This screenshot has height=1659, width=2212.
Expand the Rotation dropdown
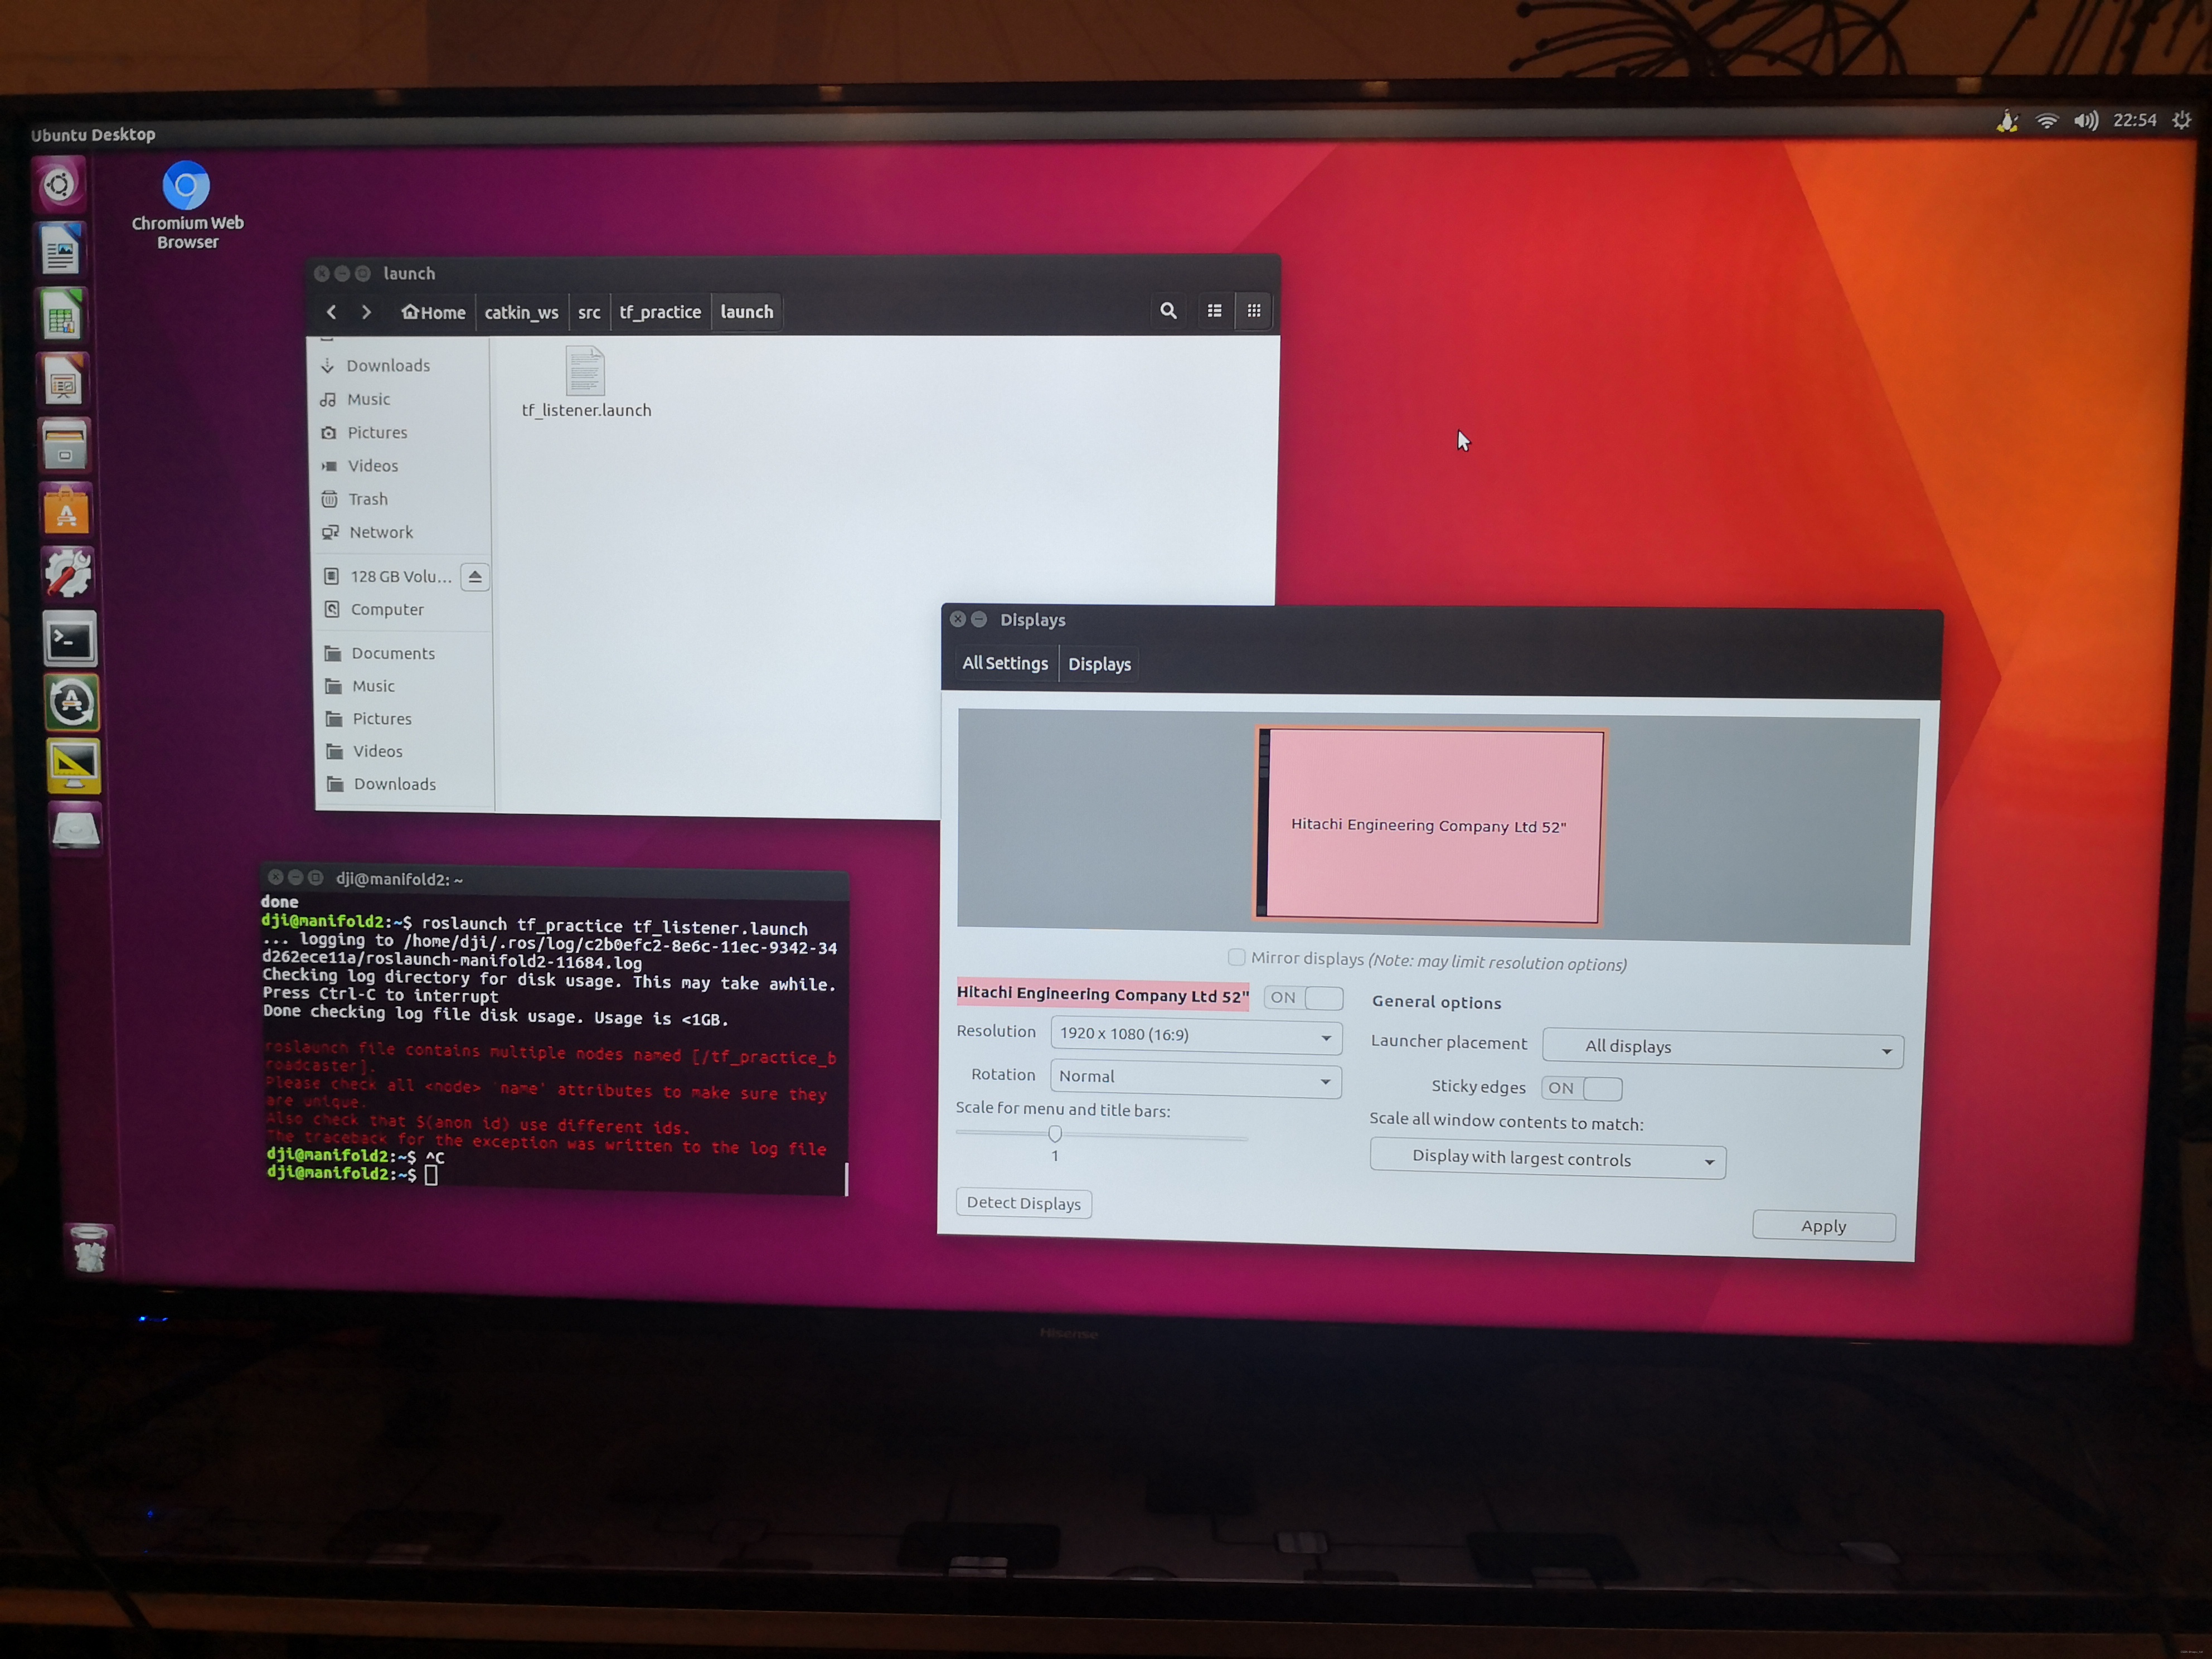click(1195, 1078)
